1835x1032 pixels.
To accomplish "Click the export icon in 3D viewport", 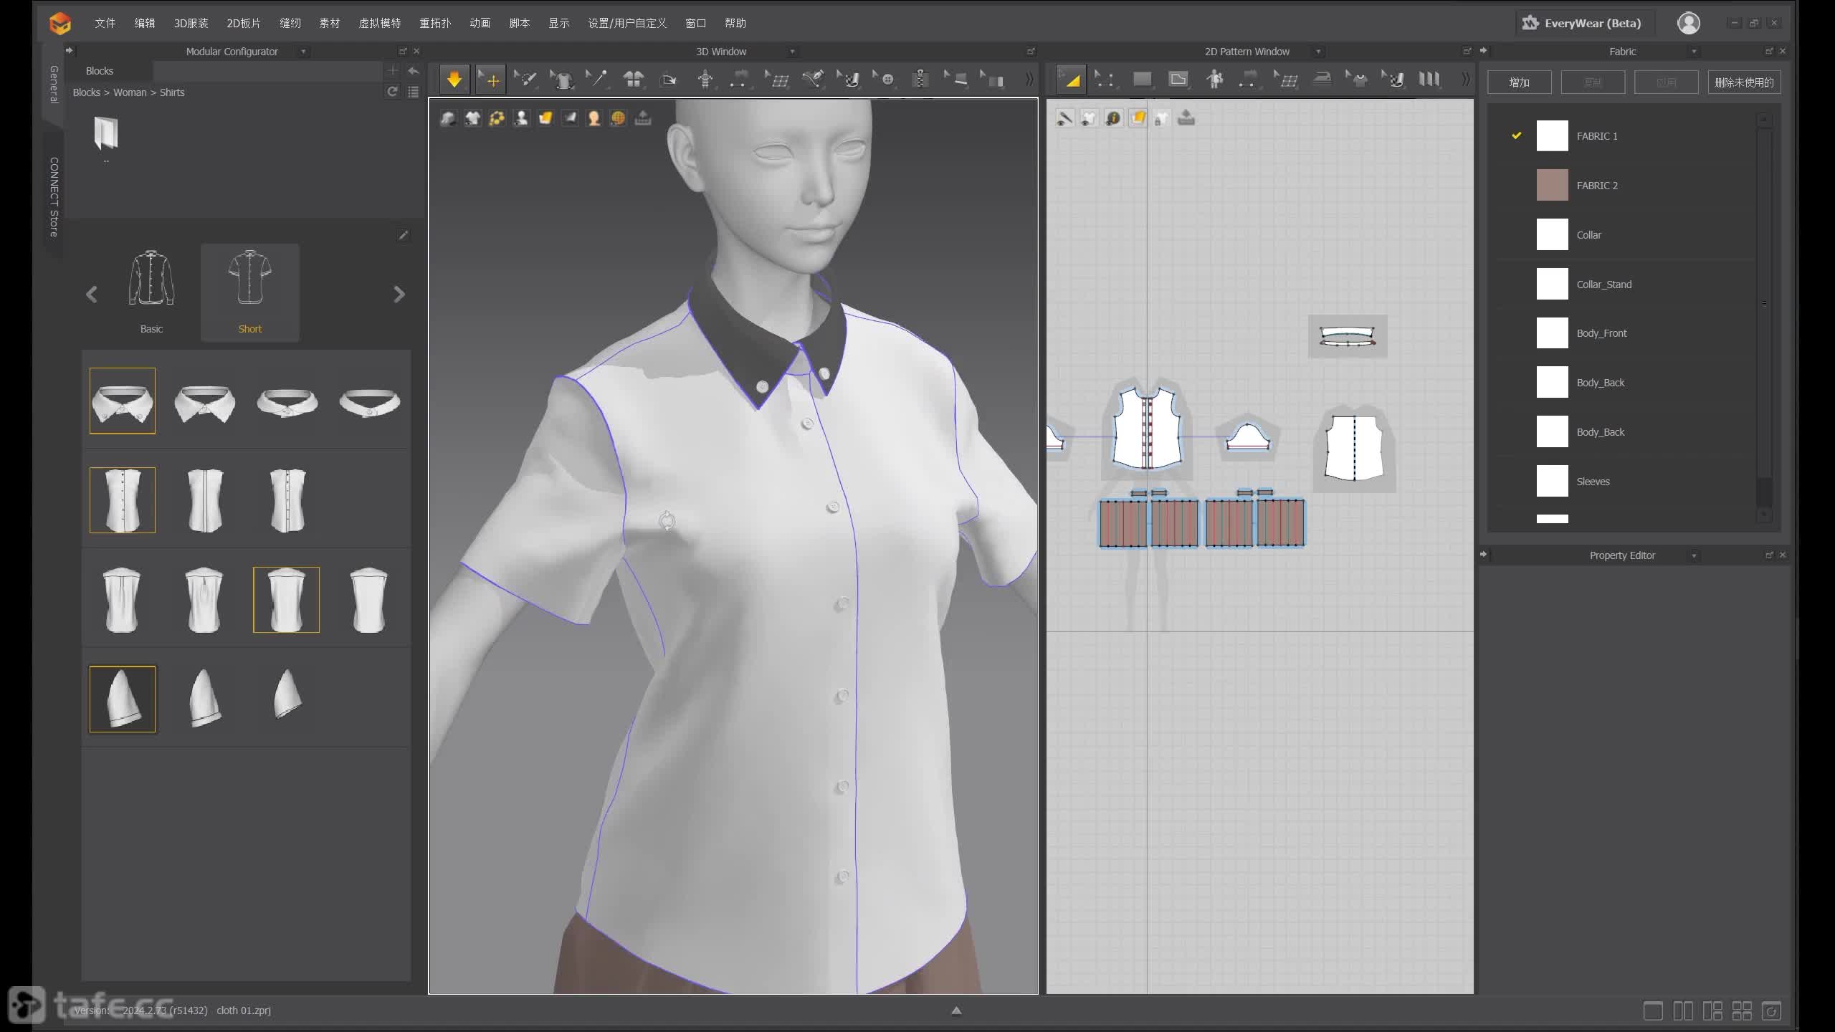I will pos(643,118).
